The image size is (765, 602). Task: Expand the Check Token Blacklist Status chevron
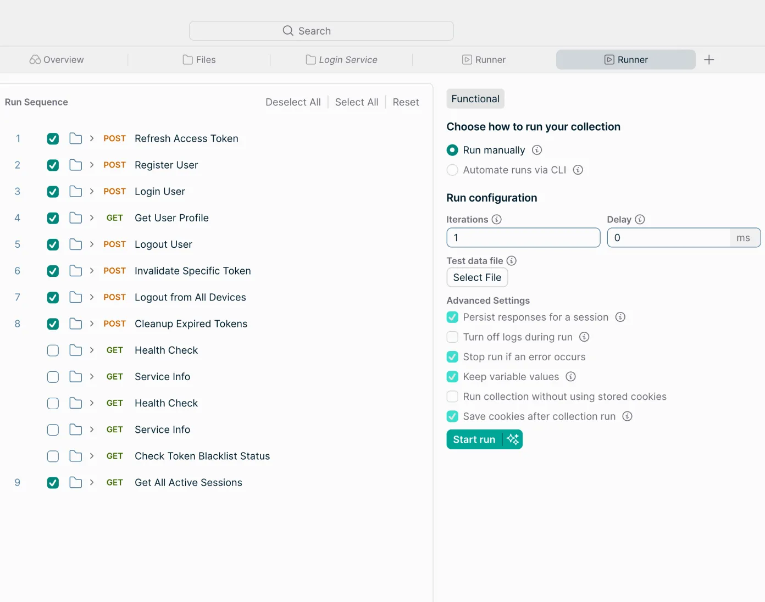click(92, 456)
